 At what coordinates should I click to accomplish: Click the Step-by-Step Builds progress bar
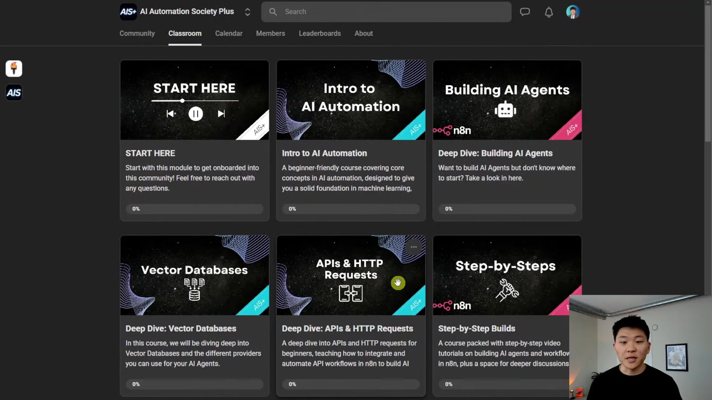(x=504, y=384)
